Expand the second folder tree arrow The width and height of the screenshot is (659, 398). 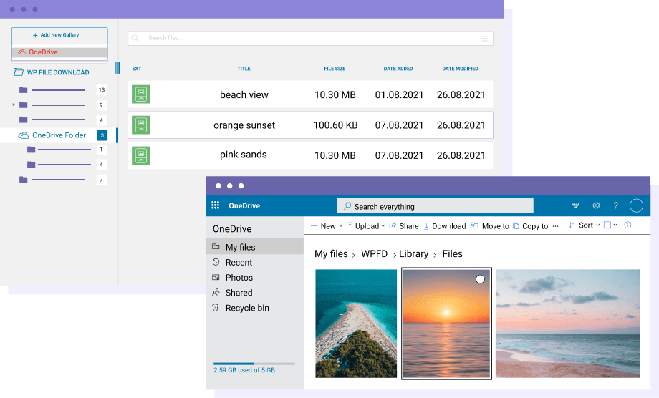point(14,105)
